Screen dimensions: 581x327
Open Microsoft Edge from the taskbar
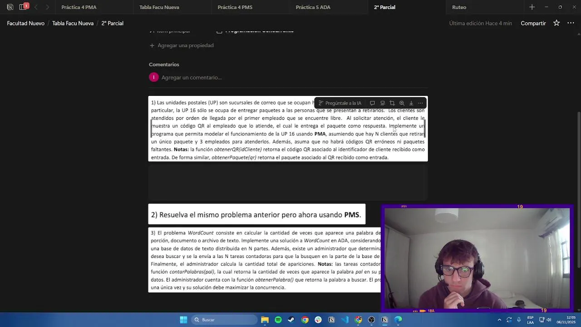tap(398, 320)
